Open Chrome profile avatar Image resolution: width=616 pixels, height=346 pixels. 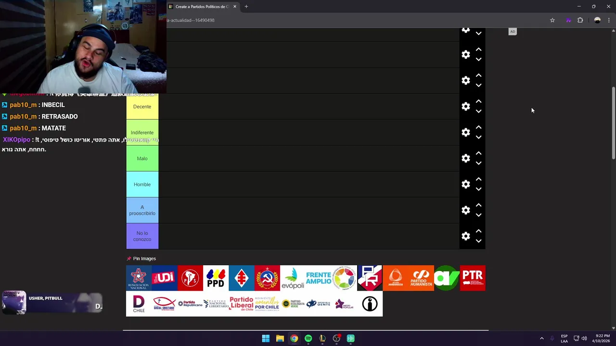coord(597,20)
